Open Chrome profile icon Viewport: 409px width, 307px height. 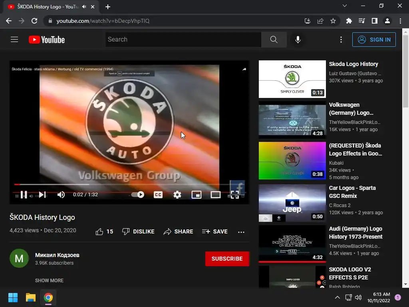pos(387,21)
